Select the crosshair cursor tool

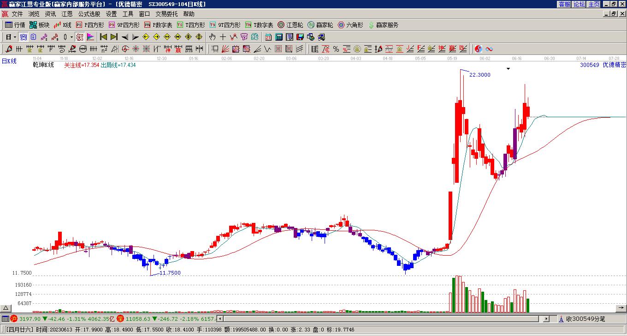[x=223, y=37]
